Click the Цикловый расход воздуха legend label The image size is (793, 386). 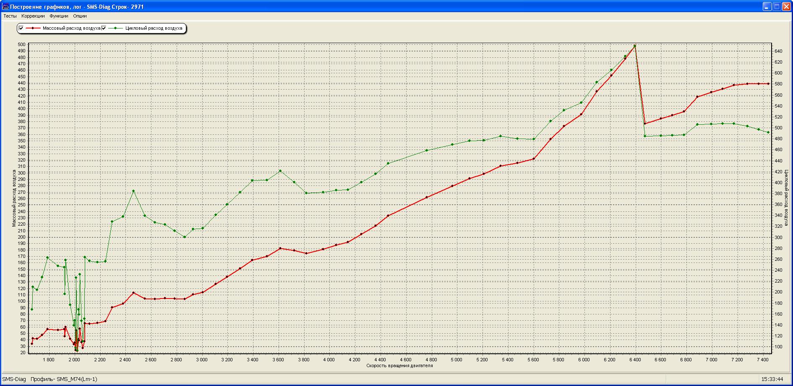tap(154, 28)
